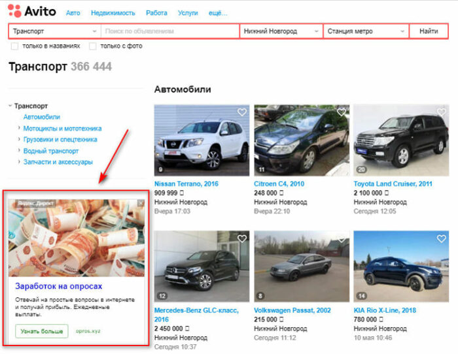This screenshot has height=354, width=458.
Task: Open the Транспорт category dropdown
Action: click(x=54, y=31)
